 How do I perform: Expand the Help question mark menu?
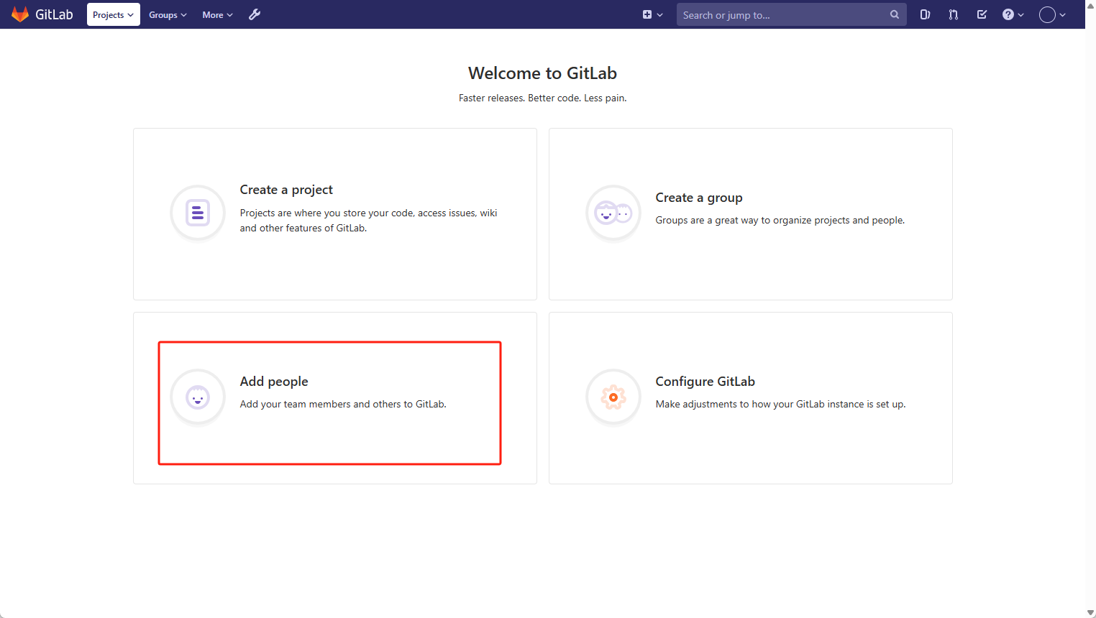[x=1013, y=14]
